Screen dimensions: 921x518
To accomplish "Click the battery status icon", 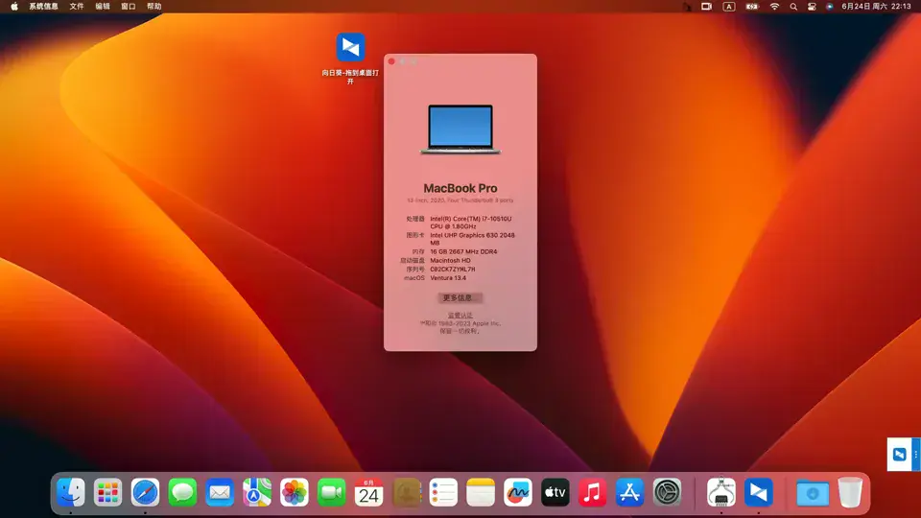I will click(x=752, y=7).
